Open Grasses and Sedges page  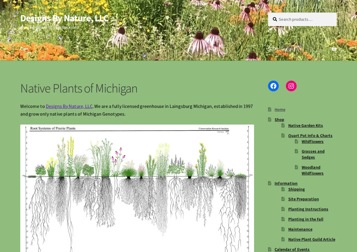(313, 154)
